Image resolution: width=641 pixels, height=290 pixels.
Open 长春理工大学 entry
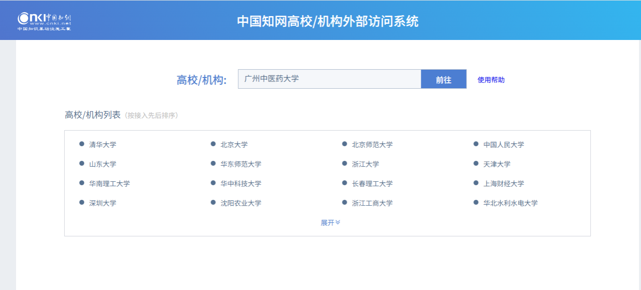tap(372, 184)
